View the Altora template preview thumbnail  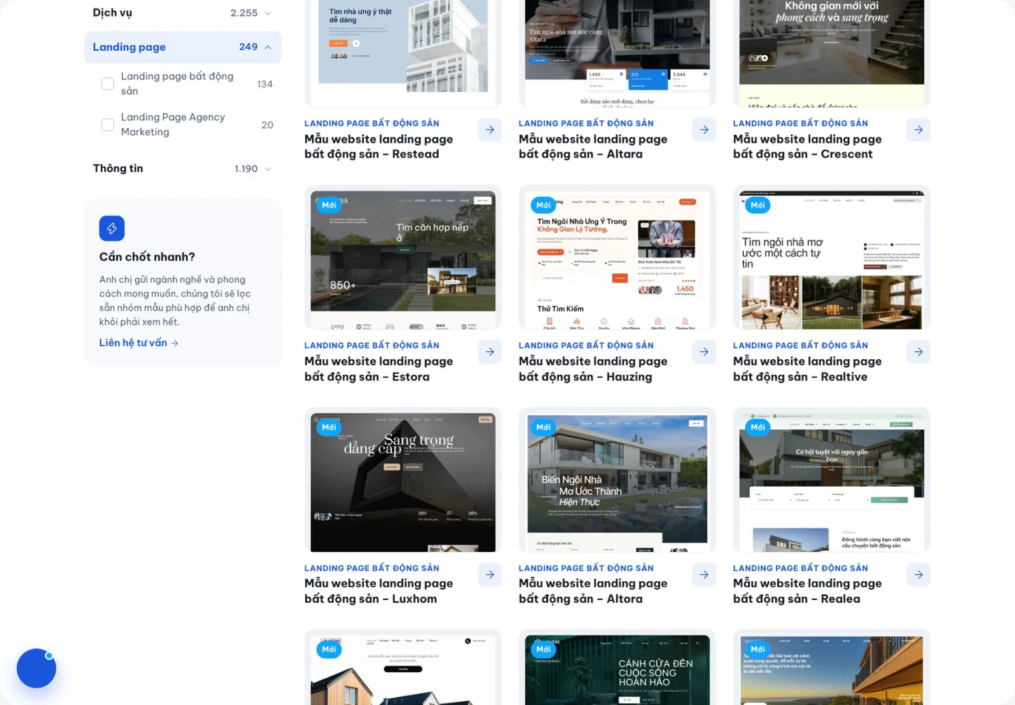617,480
